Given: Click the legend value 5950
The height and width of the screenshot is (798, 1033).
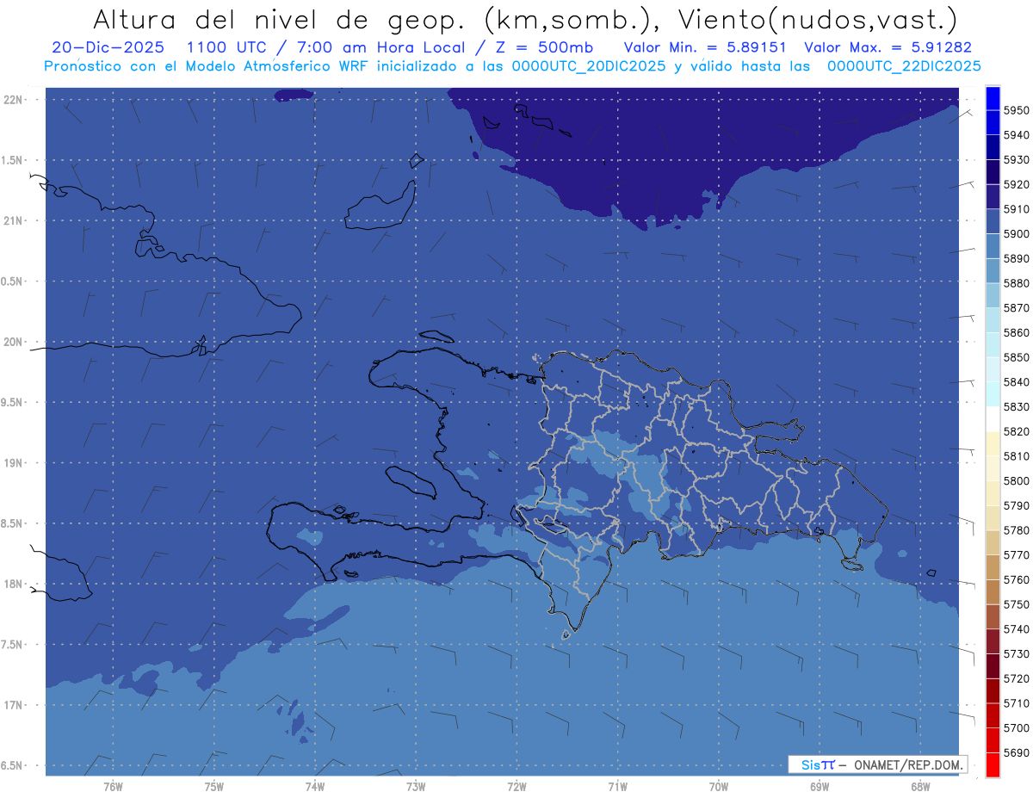Looking at the screenshot, I should tap(1016, 110).
